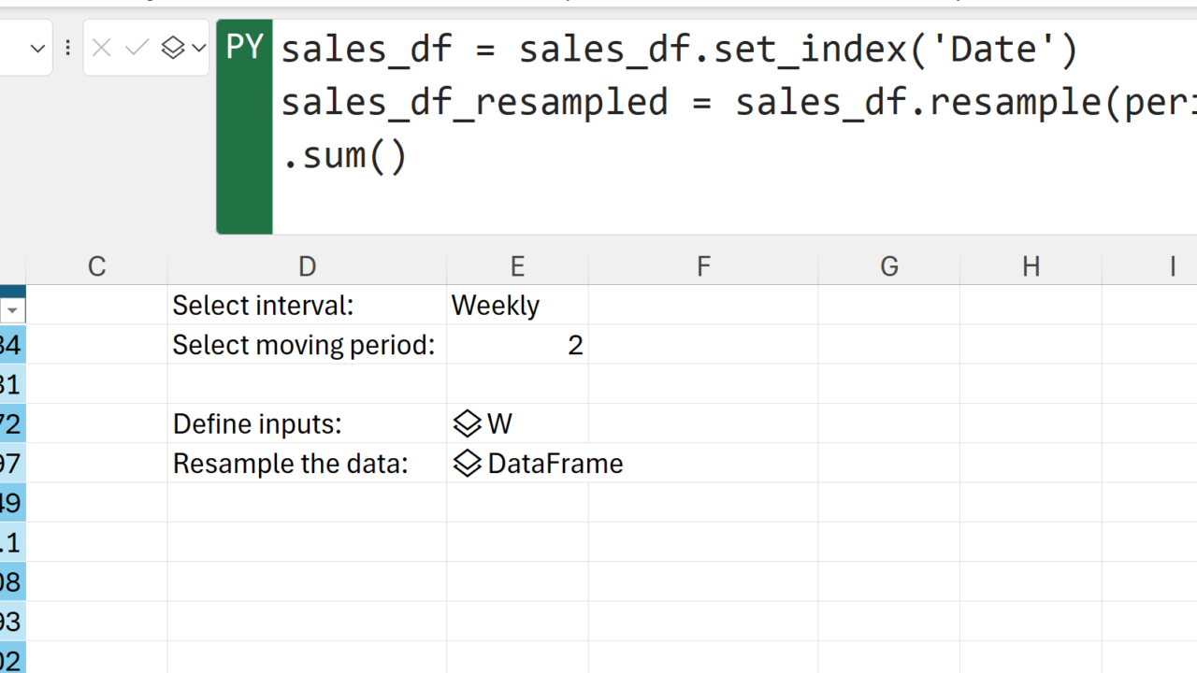Click the 'Select interval:' label cell

[307, 306]
